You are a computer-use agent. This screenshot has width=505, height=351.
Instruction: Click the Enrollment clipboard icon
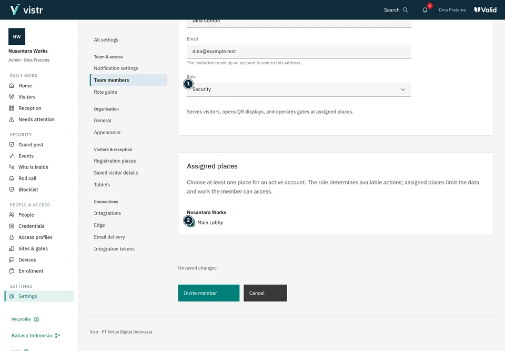pos(12,271)
